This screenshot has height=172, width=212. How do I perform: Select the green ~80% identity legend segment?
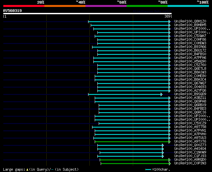[147, 6]
